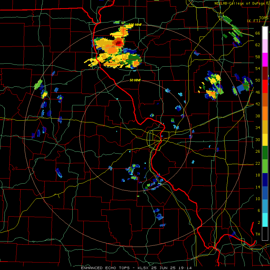This screenshot has height=270, width=270.
Task: Click the '34' legend value
Action: coord(258,128)
